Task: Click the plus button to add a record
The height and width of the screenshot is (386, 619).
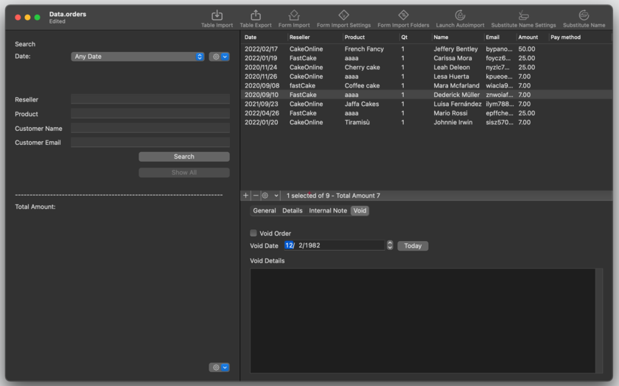Action: [246, 196]
